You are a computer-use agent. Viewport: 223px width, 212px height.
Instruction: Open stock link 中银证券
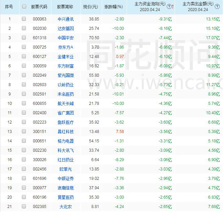coord(66,179)
